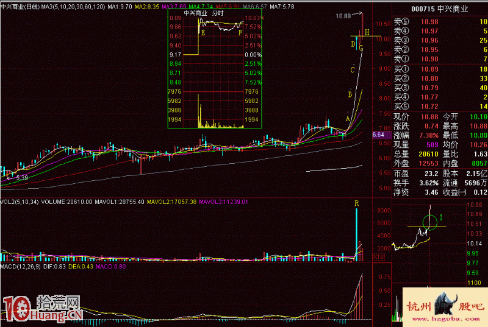Click the 流通 value 5696万
This screenshot has width=488, height=327.
click(476, 183)
